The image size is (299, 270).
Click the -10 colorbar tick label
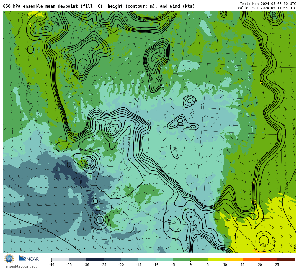[x=155, y=265]
